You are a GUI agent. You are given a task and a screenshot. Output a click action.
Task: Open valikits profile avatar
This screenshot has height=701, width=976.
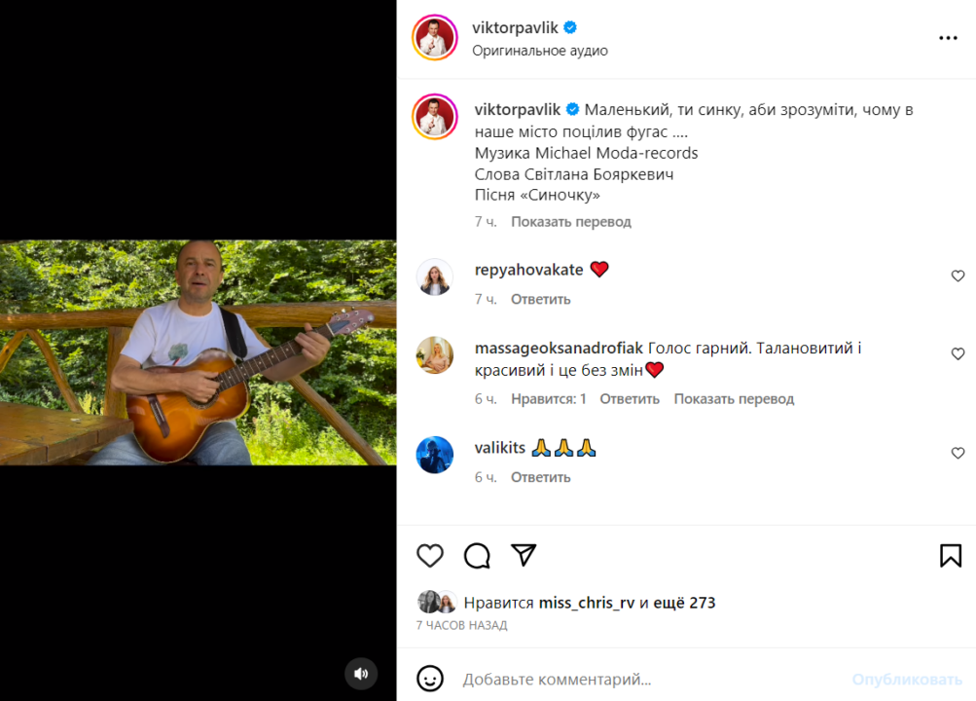click(x=435, y=455)
